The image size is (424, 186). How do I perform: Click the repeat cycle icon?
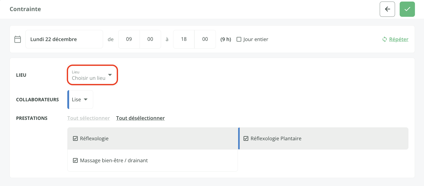coord(385,39)
